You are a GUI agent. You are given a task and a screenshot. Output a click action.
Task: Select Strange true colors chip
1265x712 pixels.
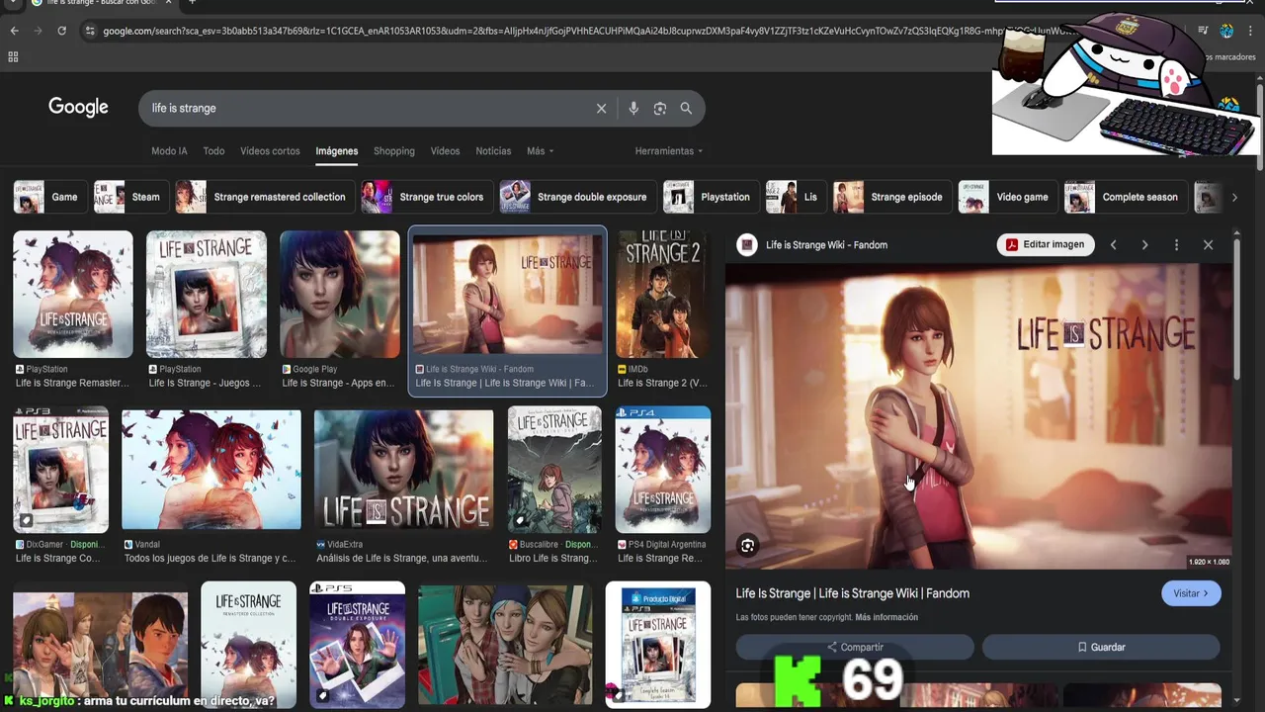tap(425, 197)
